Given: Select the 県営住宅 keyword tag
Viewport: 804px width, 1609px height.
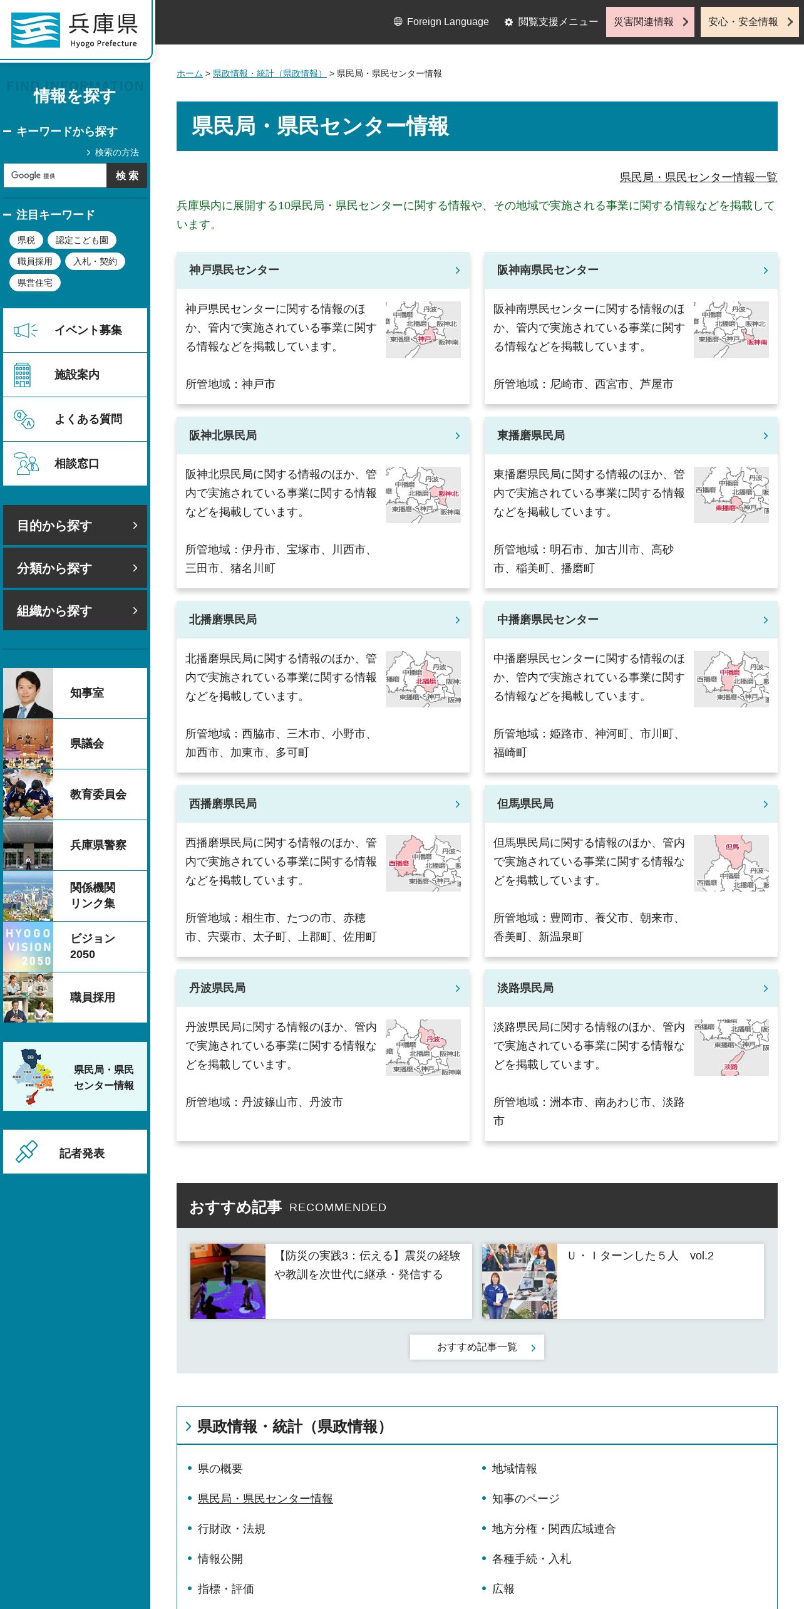Looking at the screenshot, I should point(35,283).
